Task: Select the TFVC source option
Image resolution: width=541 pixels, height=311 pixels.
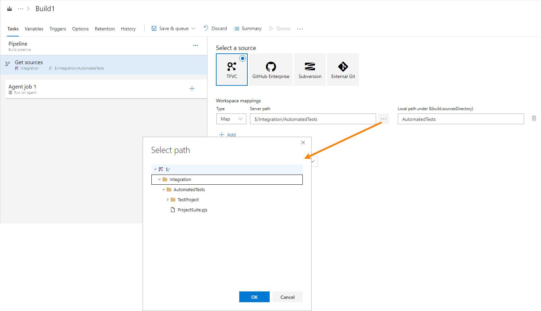Action: (231, 69)
